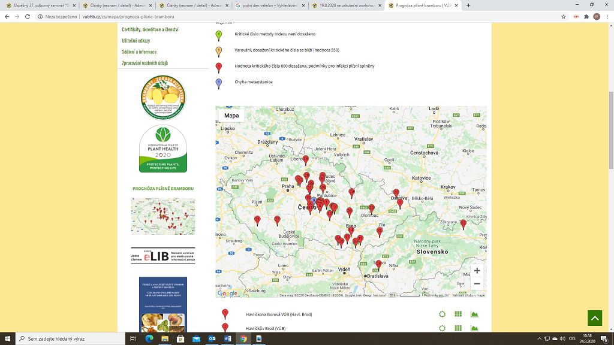This screenshot has height=345, width=614.
Task: Click the Windows taskbar search box
Action: pos(71,339)
